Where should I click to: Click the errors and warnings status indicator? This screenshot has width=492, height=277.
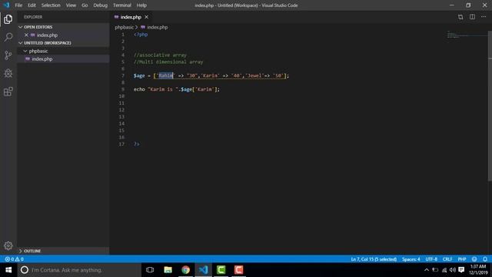14,259
